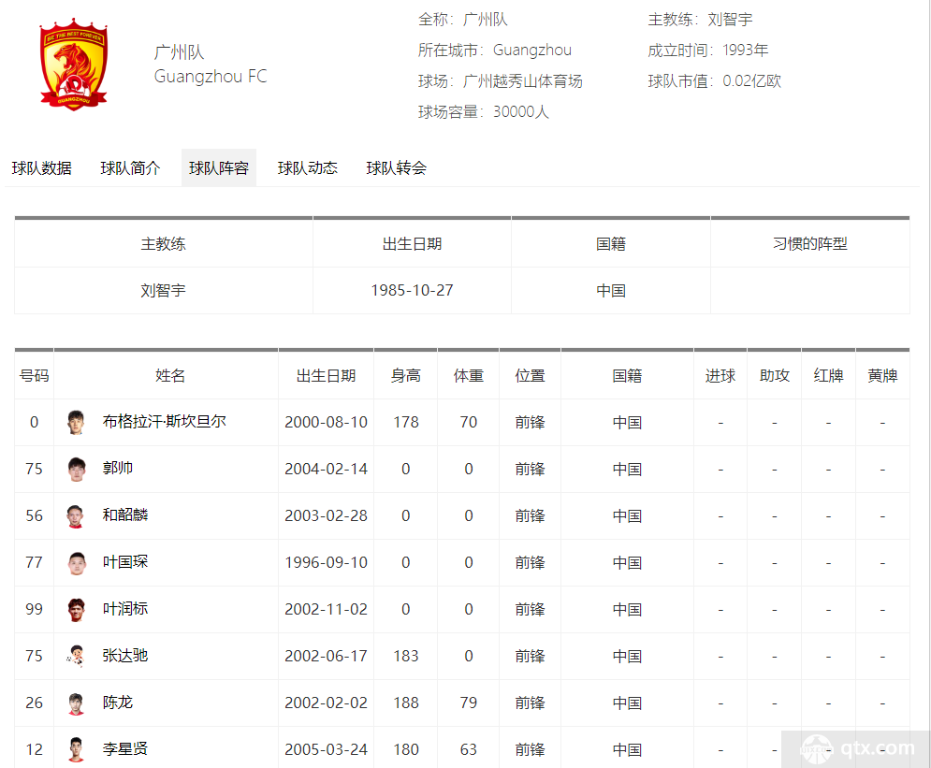Click the 号码 column header
This screenshot has height=768, width=931.
34,376
